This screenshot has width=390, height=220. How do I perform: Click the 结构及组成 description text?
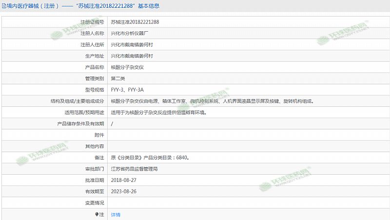[212, 101]
